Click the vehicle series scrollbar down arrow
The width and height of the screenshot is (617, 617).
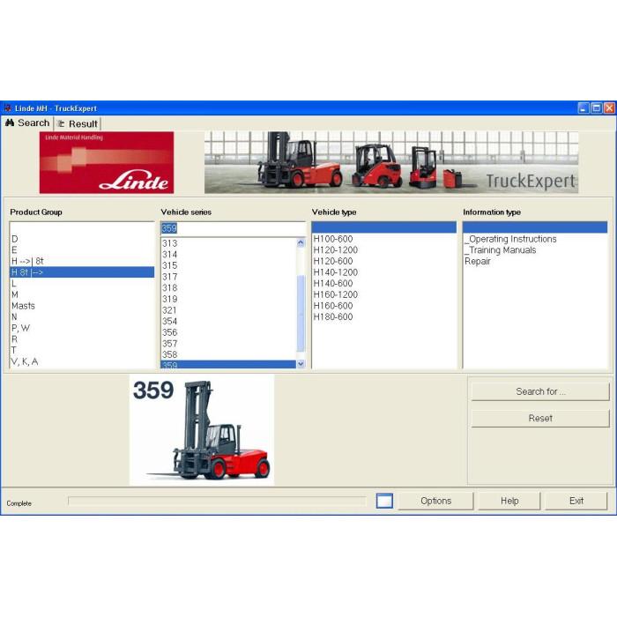301,364
